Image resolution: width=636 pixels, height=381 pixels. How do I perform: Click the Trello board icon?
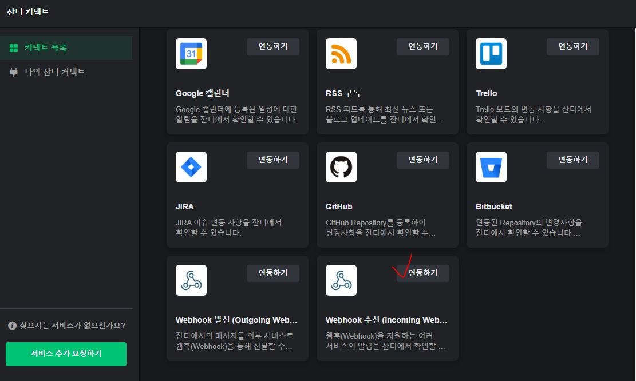click(x=491, y=54)
